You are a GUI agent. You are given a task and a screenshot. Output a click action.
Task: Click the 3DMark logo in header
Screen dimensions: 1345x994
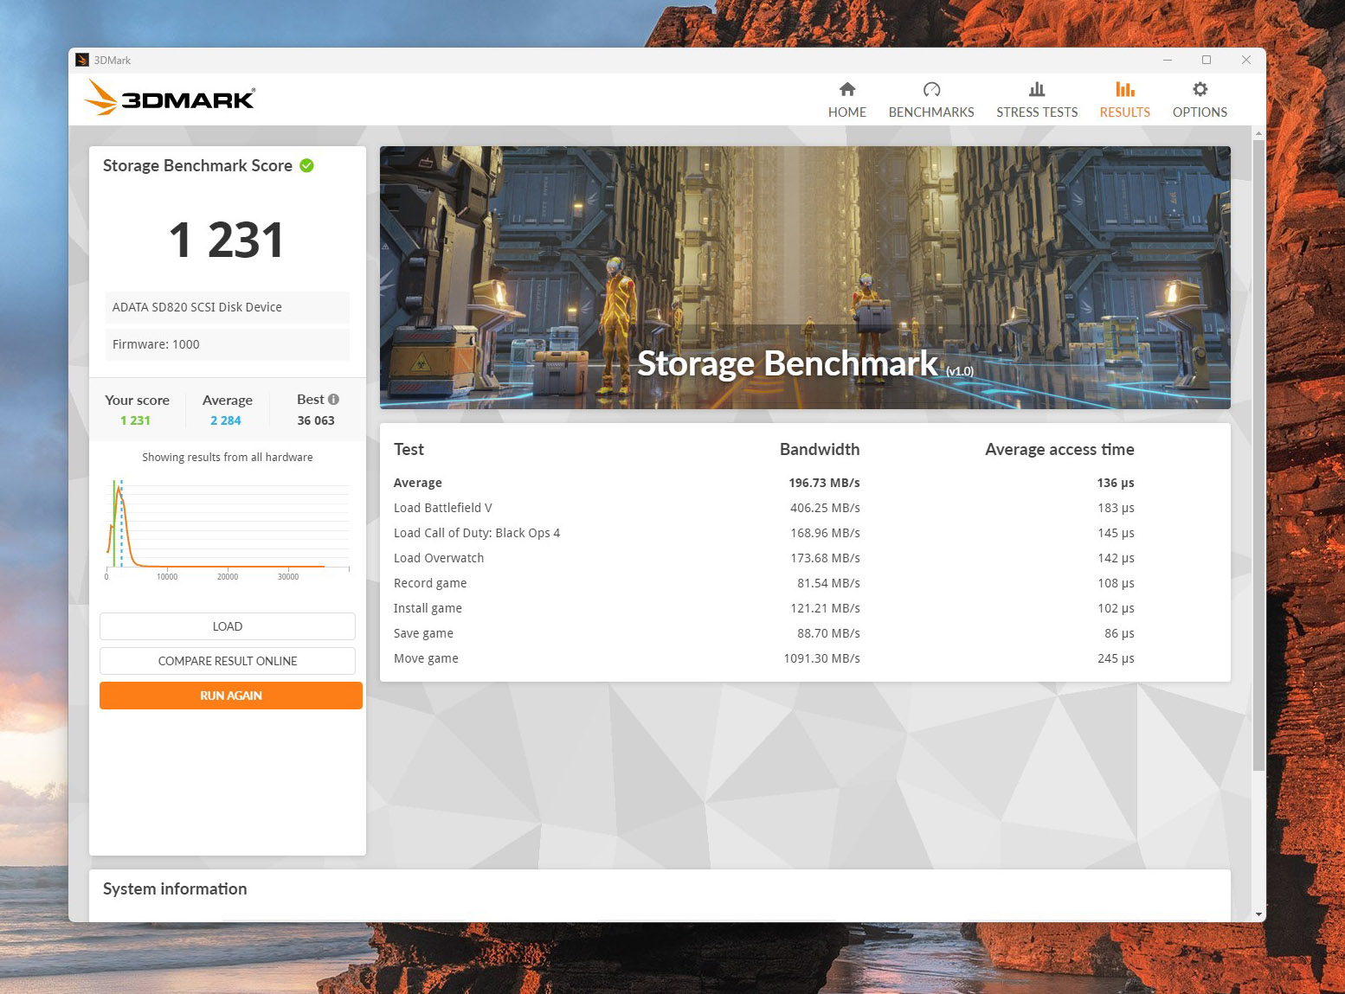(x=171, y=98)
